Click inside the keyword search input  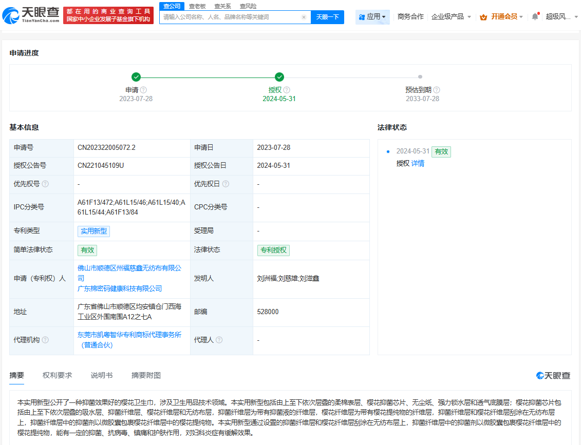point(231,17)
